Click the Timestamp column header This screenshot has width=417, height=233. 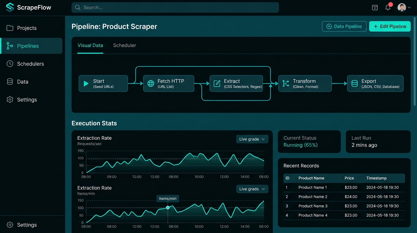click(376, 178)
